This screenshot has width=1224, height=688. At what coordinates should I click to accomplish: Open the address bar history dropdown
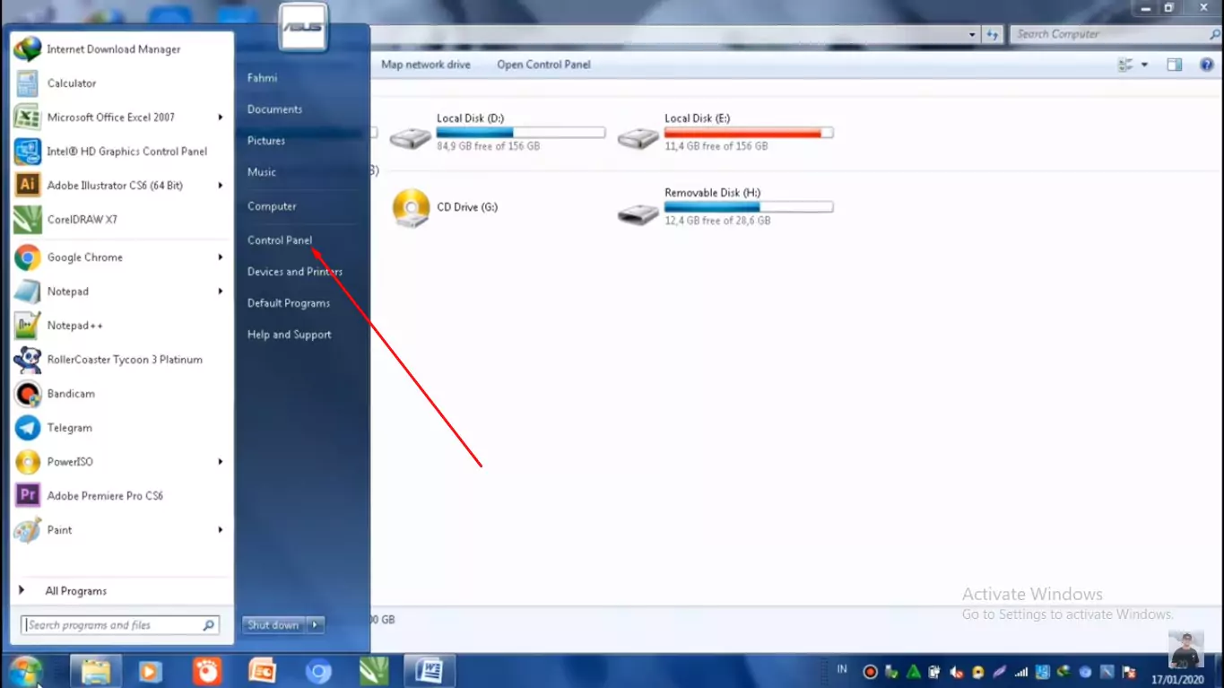click(973, 34)
